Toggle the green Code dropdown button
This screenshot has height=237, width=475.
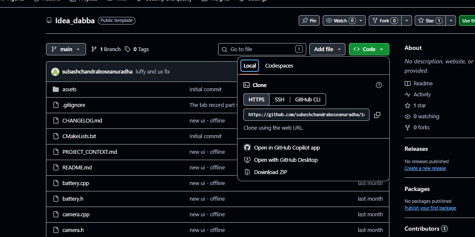click(369, 49)
